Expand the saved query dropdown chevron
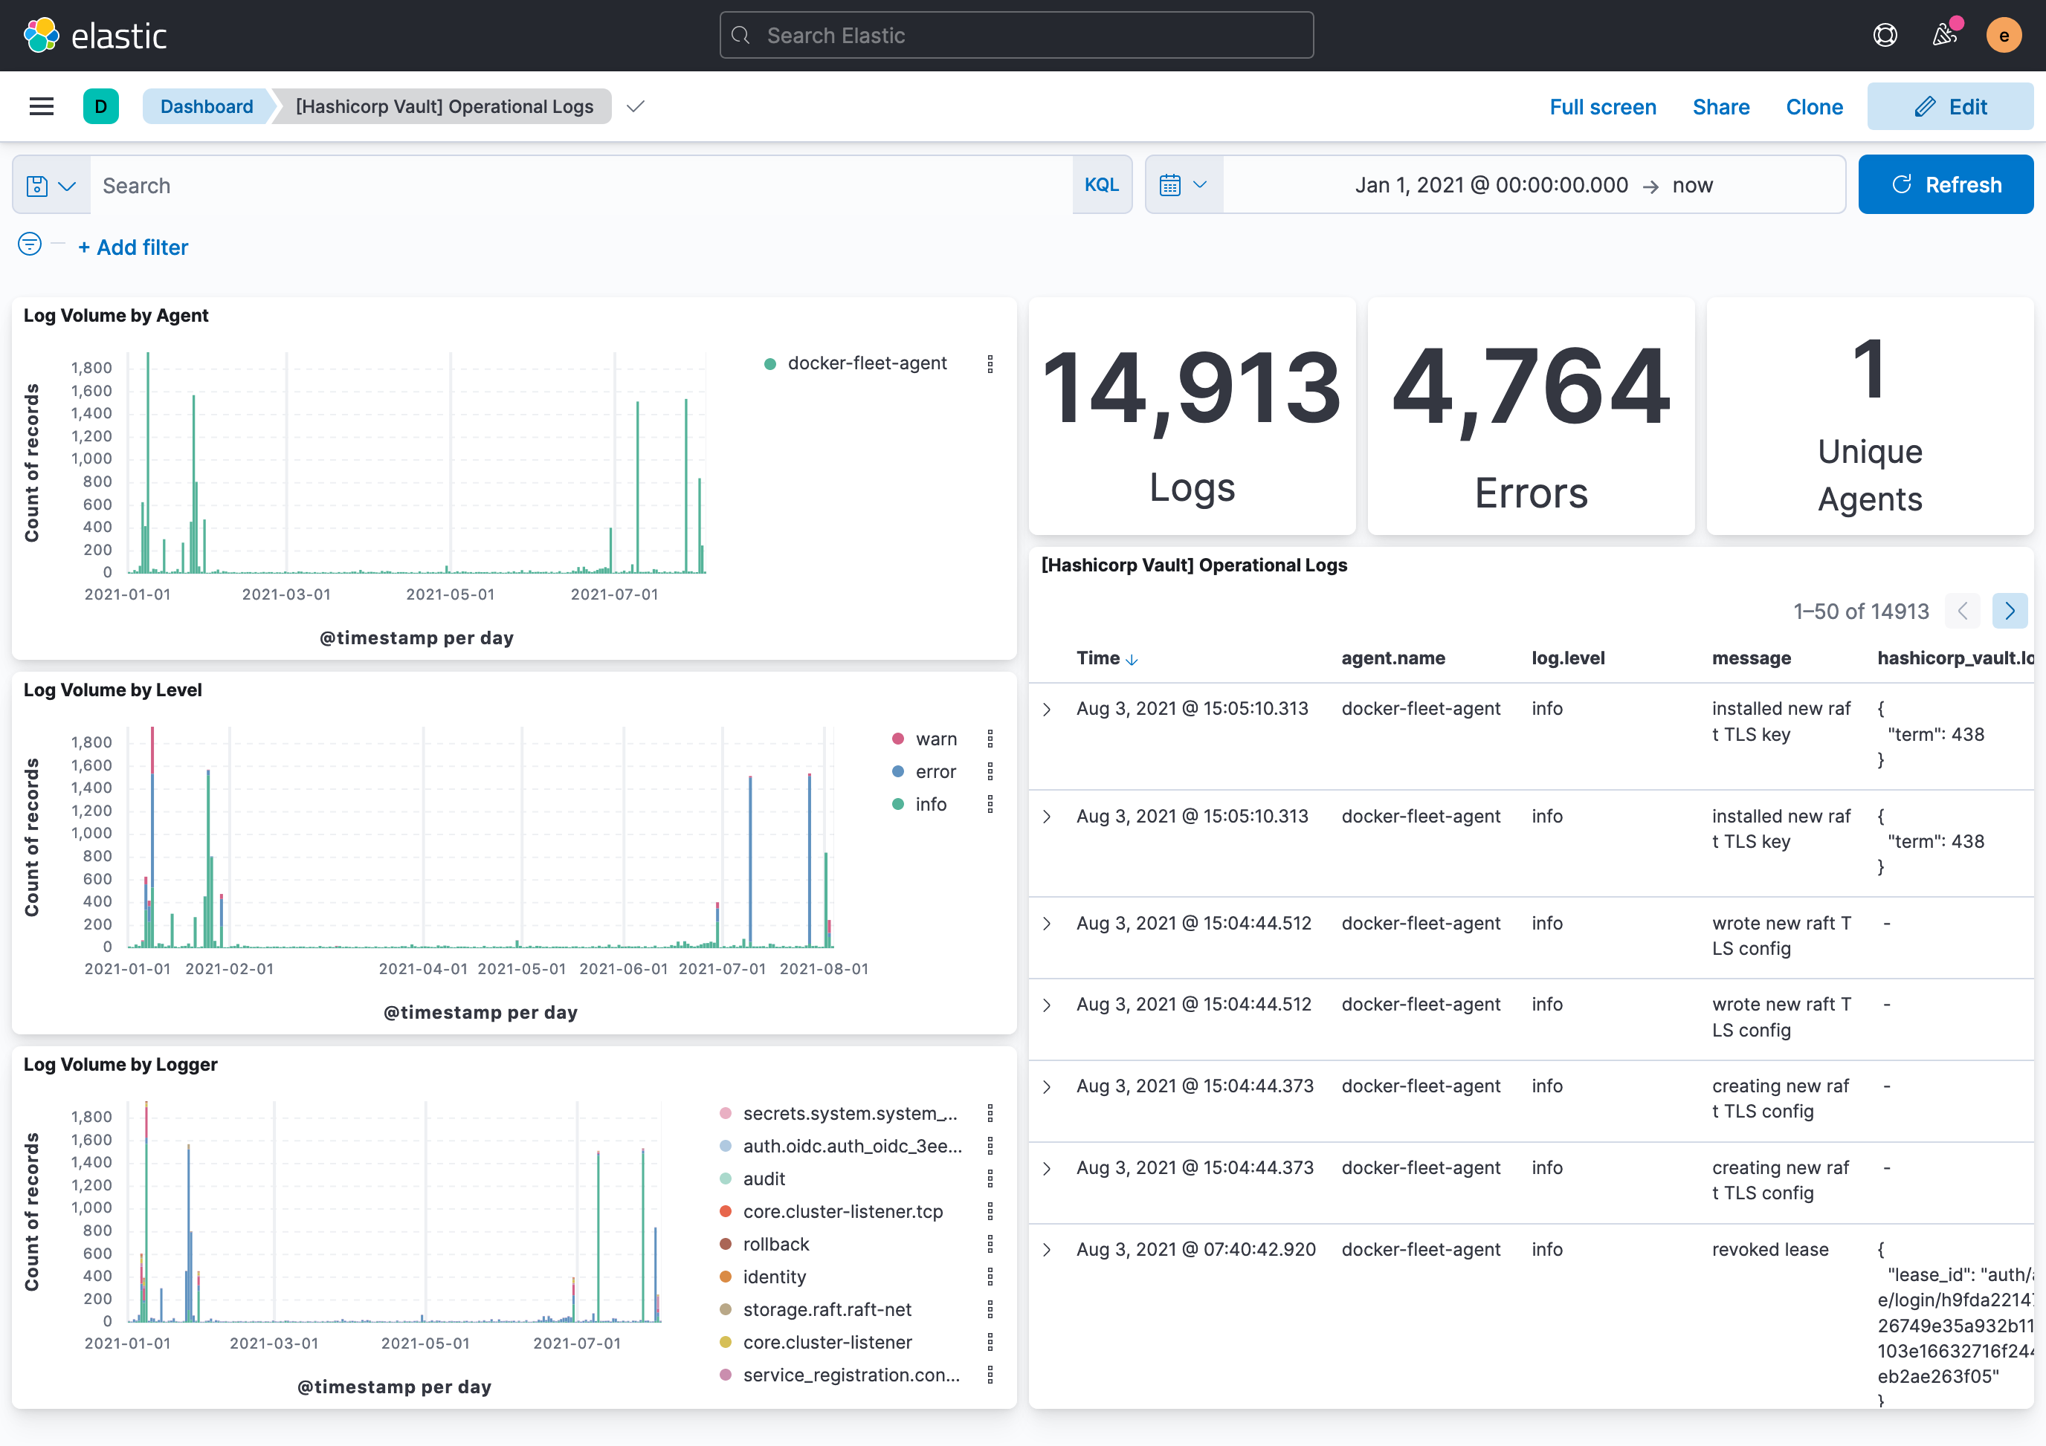 [x=68, y=184]
